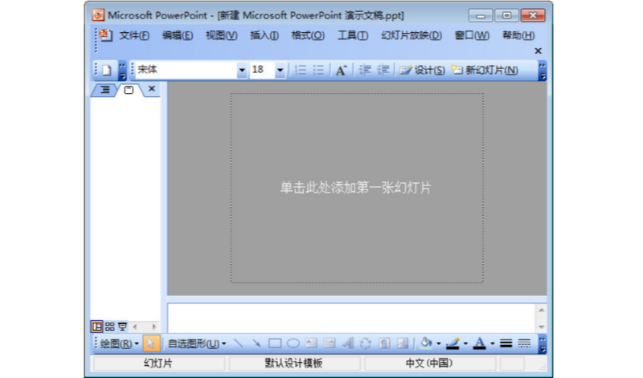The height and width of the screenshot is (378, 643).
Task: Expand the Draw (绘图) menu
Action: [119, 343]
